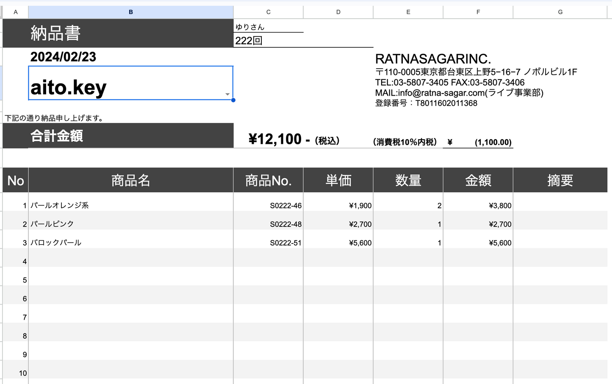Click the 摘要 table header
The width and height of the screenshot is (612, 384).
tap(560, 180)
